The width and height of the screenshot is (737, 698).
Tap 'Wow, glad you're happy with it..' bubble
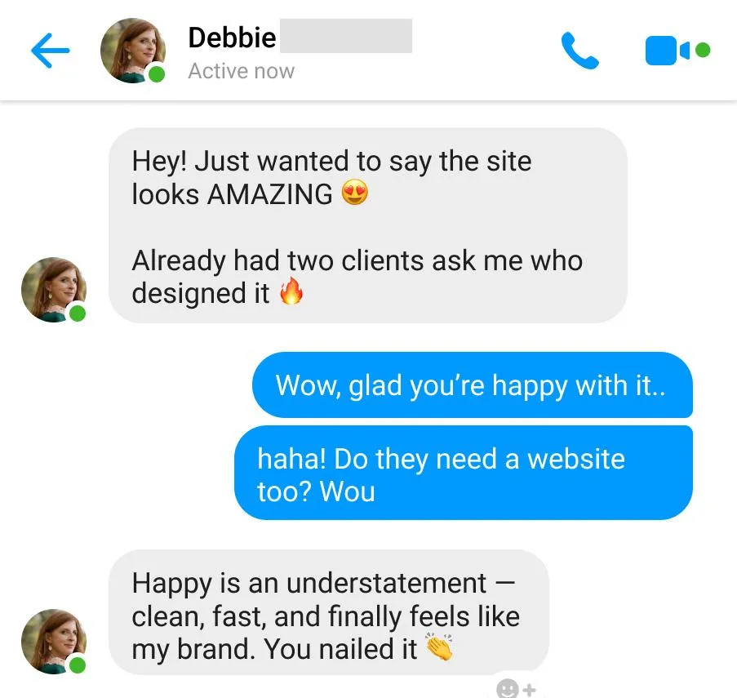coord(473,385)
